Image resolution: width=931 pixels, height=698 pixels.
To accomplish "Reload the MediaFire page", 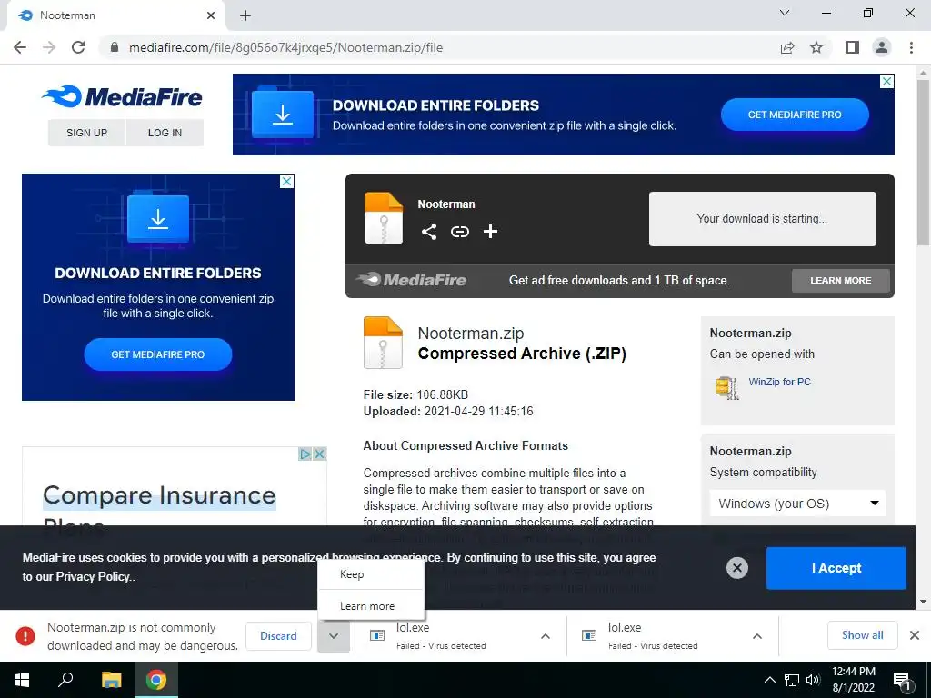I will 78,47.
